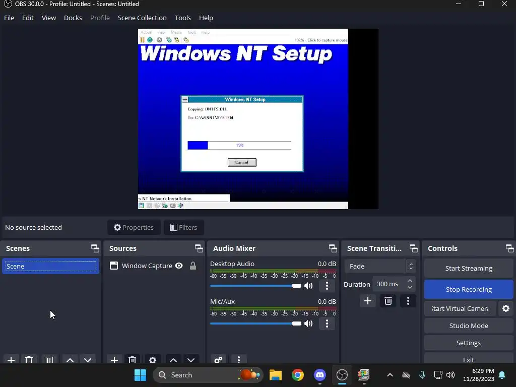Remove selected source with the trash icon
Image resolution: width=516 pixels, height=387 pixels.
133,360
